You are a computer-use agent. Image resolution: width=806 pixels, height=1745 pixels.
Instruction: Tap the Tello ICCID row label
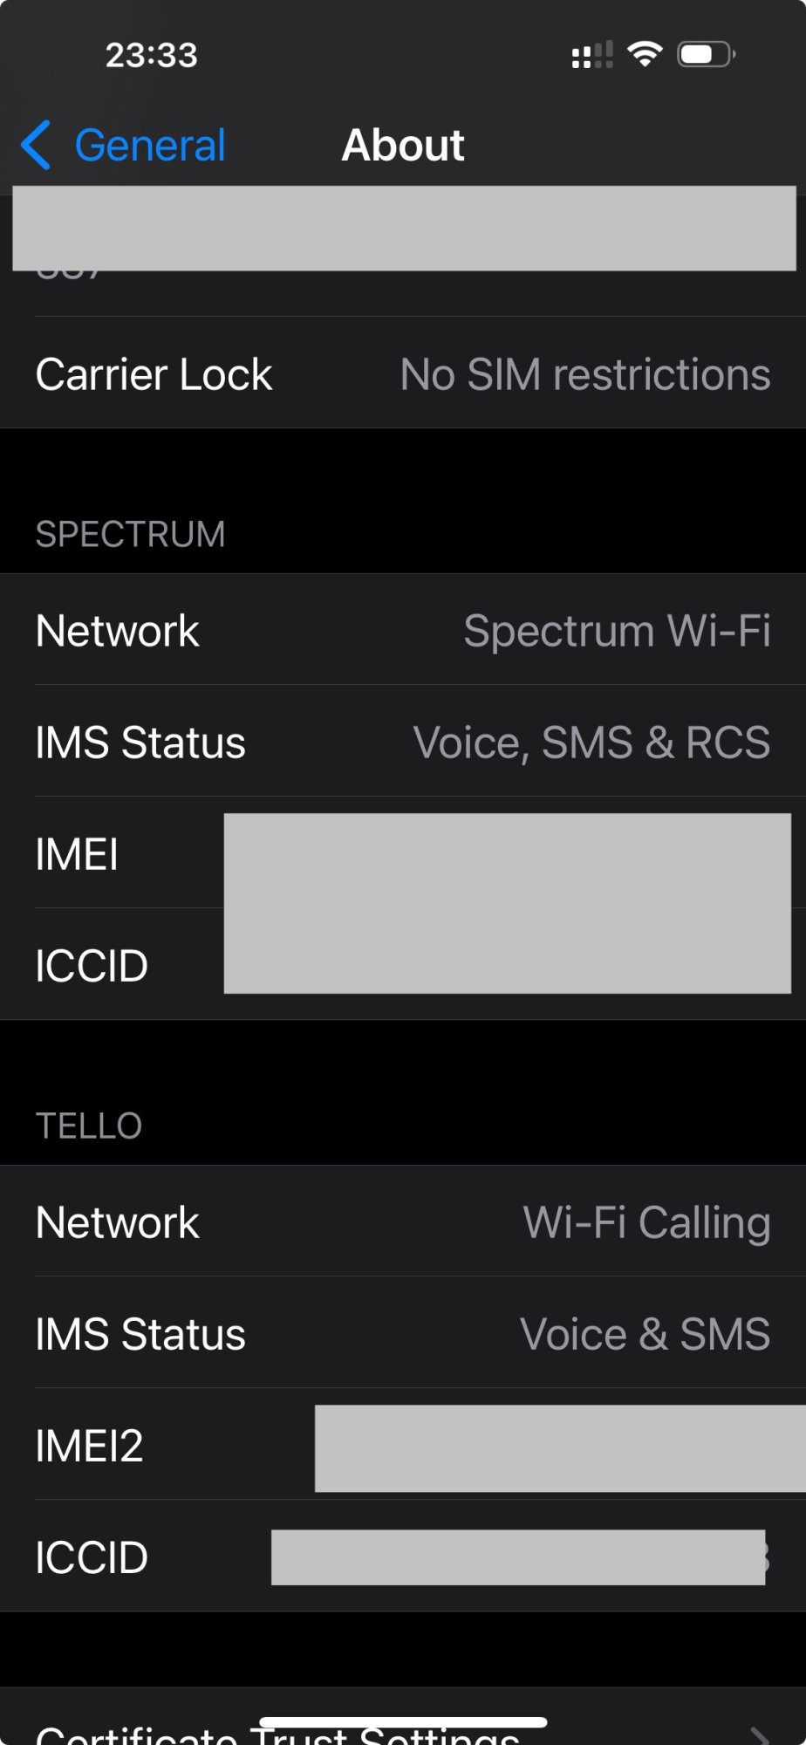(92, 1557)
